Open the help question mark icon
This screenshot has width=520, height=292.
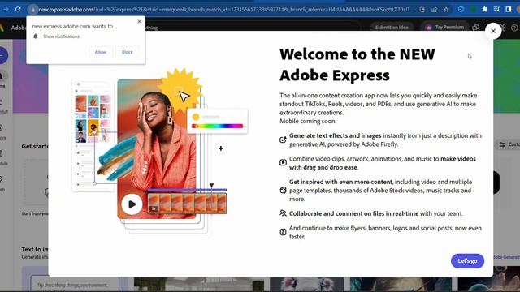tap(514, 28)
